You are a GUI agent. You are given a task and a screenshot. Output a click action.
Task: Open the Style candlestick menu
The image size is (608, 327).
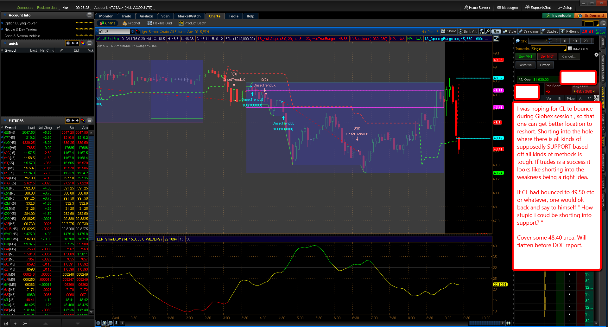[510, 31]
